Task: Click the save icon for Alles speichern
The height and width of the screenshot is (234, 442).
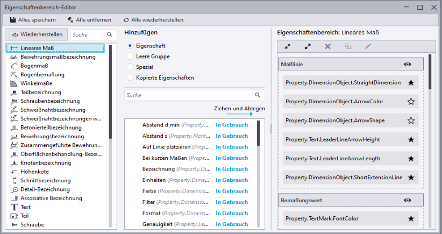Action: (x=12, y=20)
